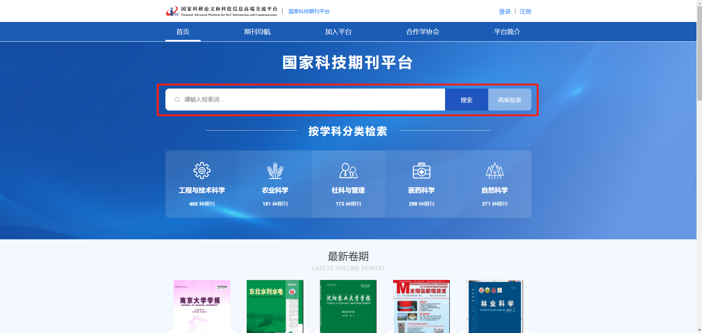Open the 林业科学 journal cover
This screenshot has width=702, height=333.
(495, 306)
